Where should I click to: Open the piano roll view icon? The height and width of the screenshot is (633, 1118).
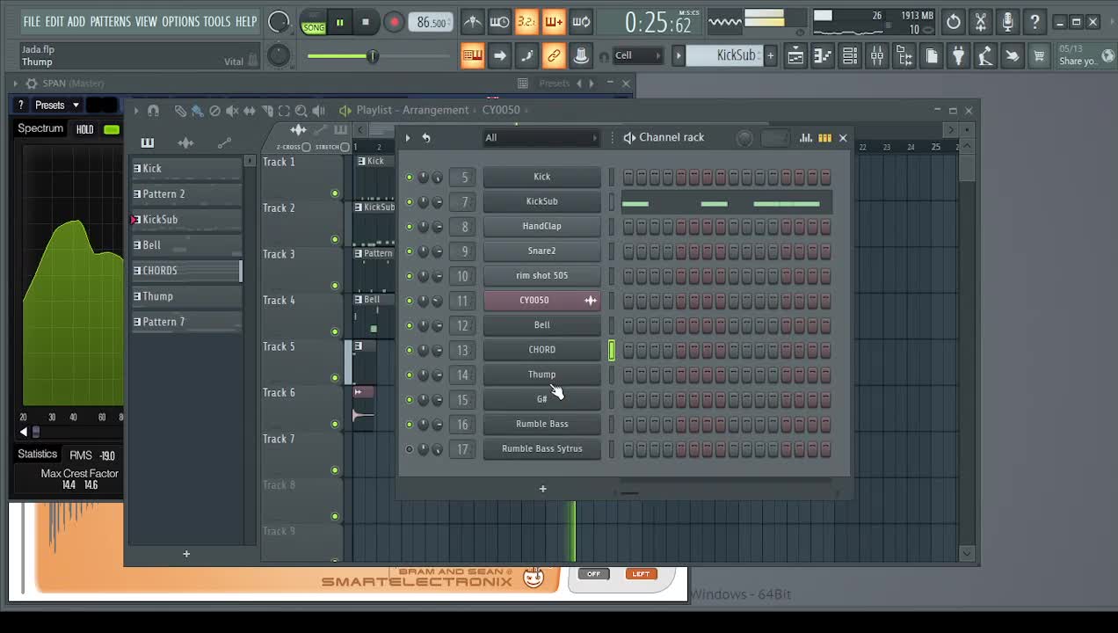[823, 56]
